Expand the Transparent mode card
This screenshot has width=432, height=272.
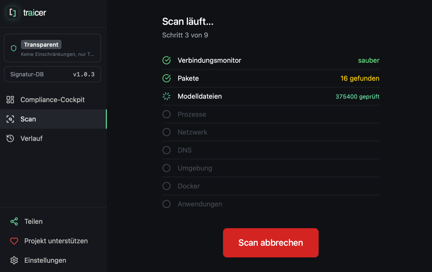click(x=52, y=48)
